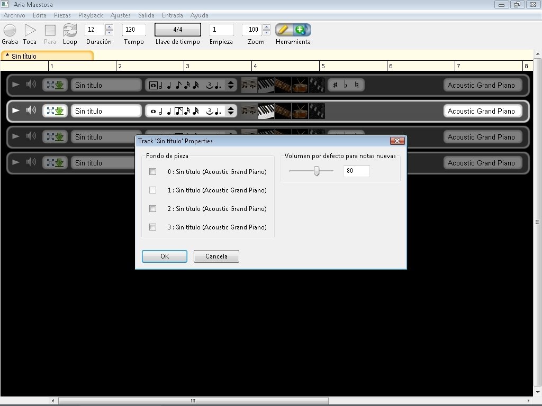
Task: Open instrument picker for the fourth track
Action: 483,163
